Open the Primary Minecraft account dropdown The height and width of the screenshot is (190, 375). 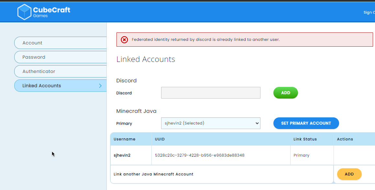211,123
